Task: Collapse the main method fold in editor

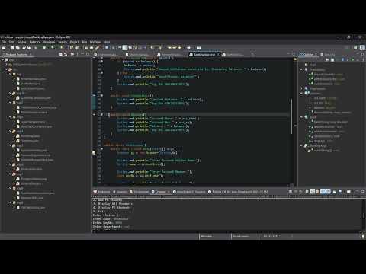Action: click(101, 149)
